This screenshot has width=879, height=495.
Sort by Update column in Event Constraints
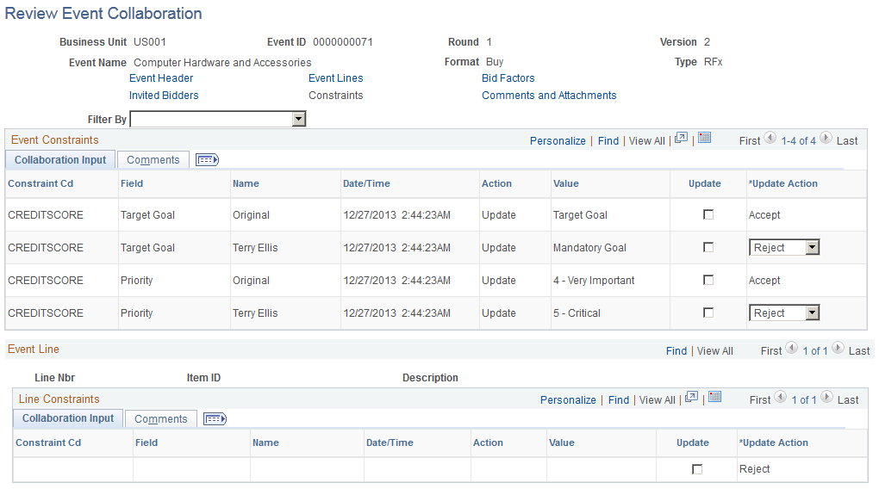pos(705,183)
